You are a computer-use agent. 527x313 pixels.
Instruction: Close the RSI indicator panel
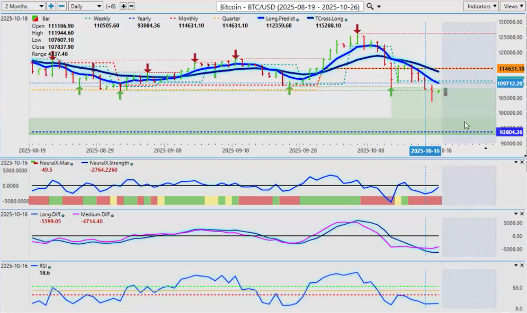point(523,265)
